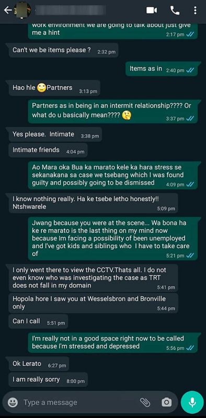Tap the back arrow in header
Image resolution: width=206 pixels, height=418 pixels.
tap(8, 10)
